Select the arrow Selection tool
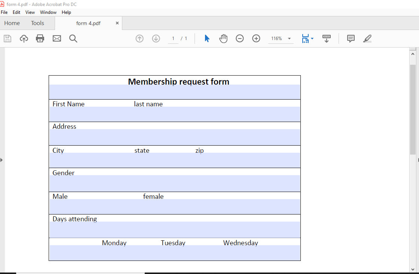The image size is (419, 274). click(207, 39)
